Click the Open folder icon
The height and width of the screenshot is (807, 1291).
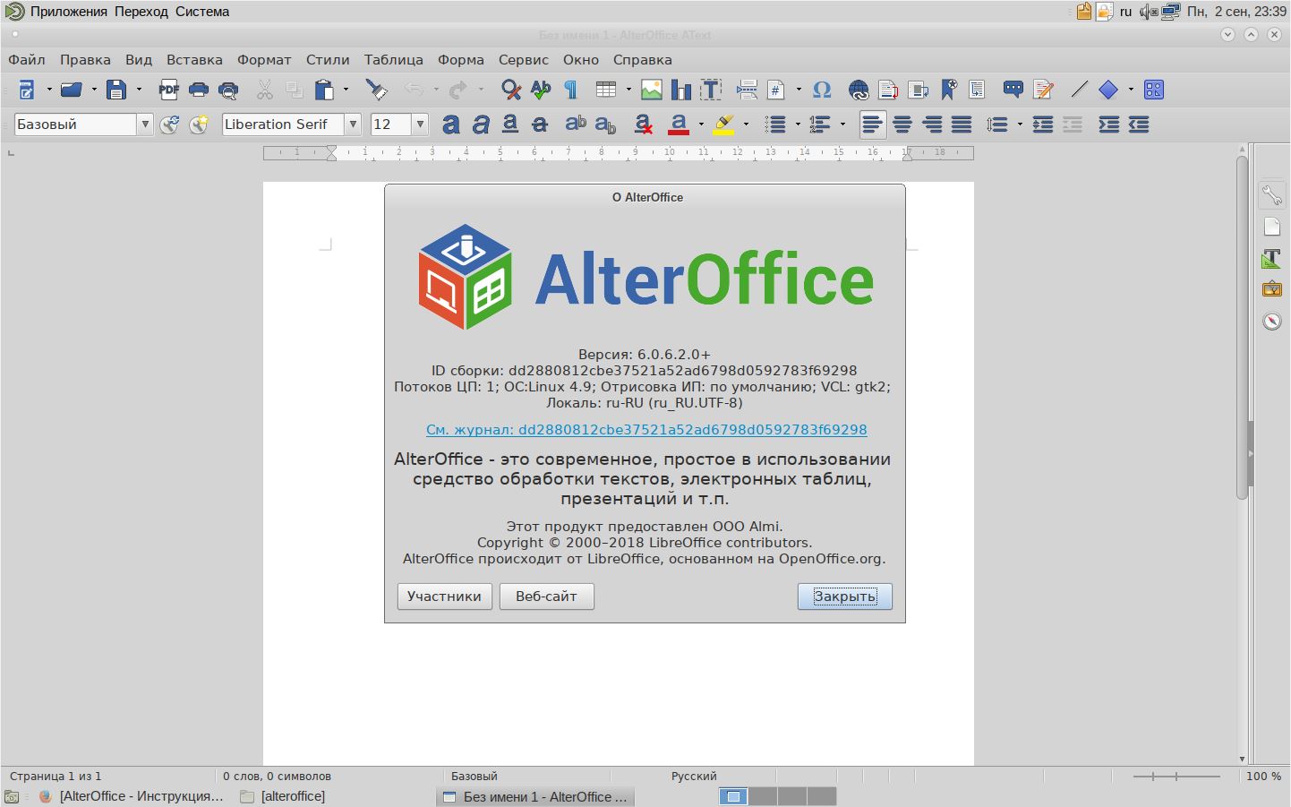coord(72,90)
